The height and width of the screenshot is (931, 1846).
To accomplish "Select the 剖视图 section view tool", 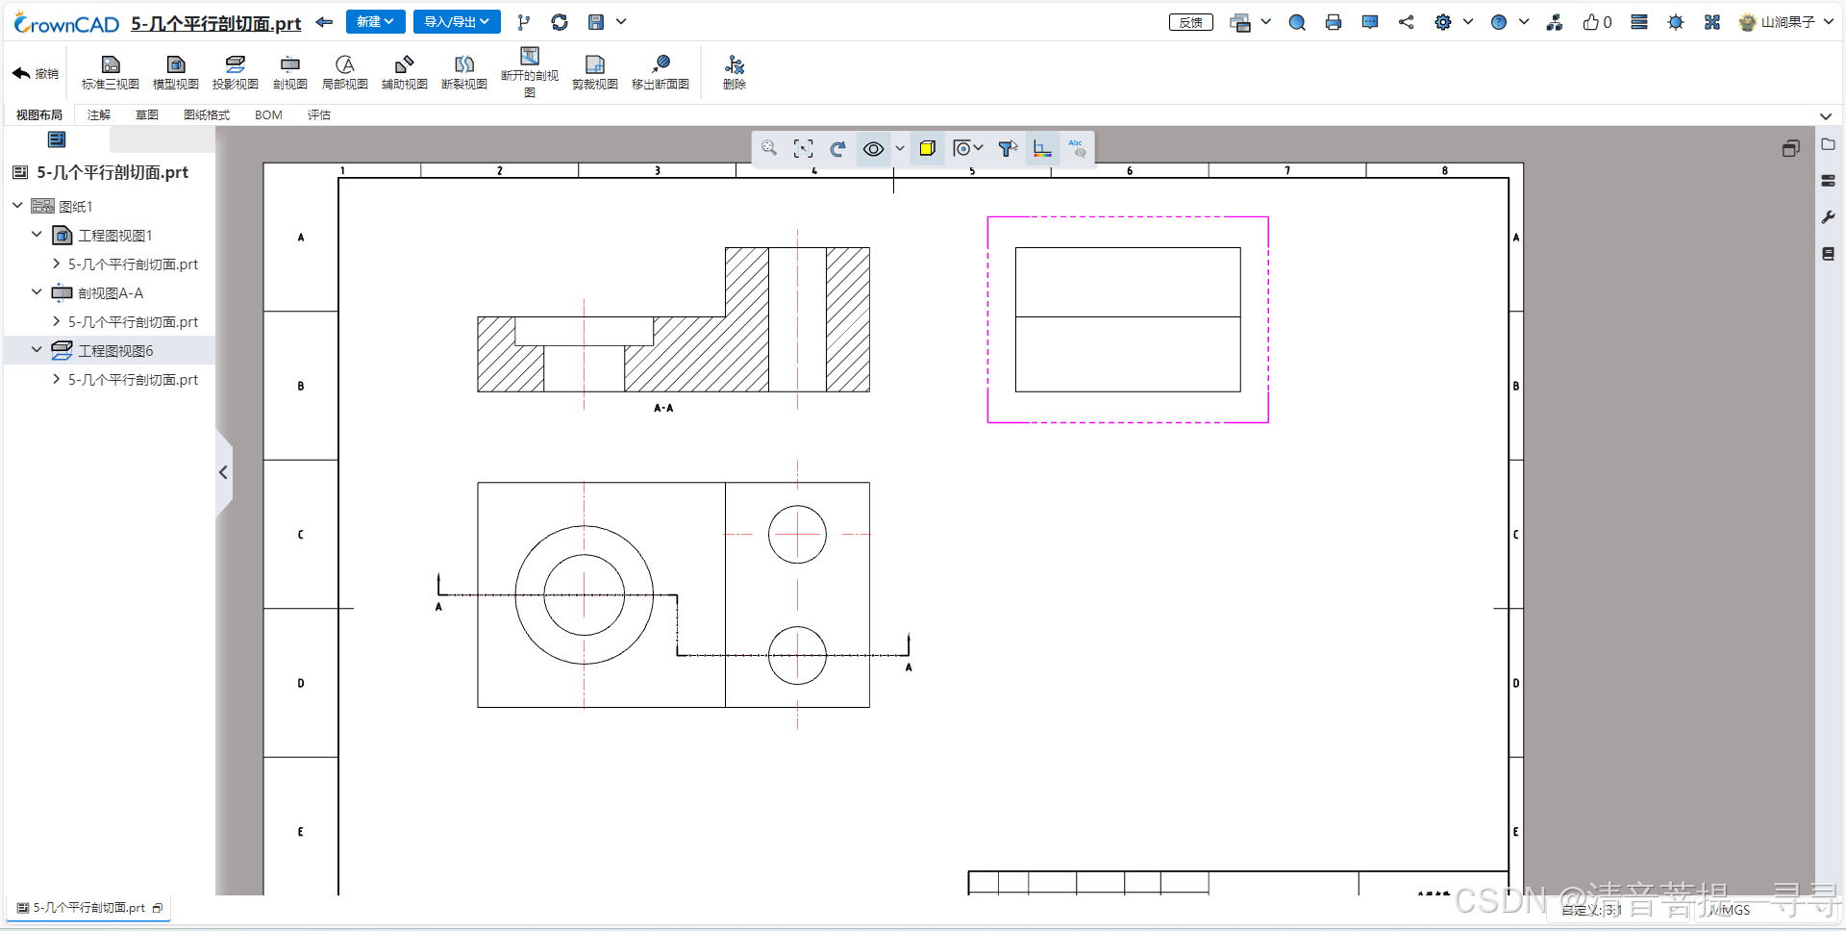I will point(290,72).
